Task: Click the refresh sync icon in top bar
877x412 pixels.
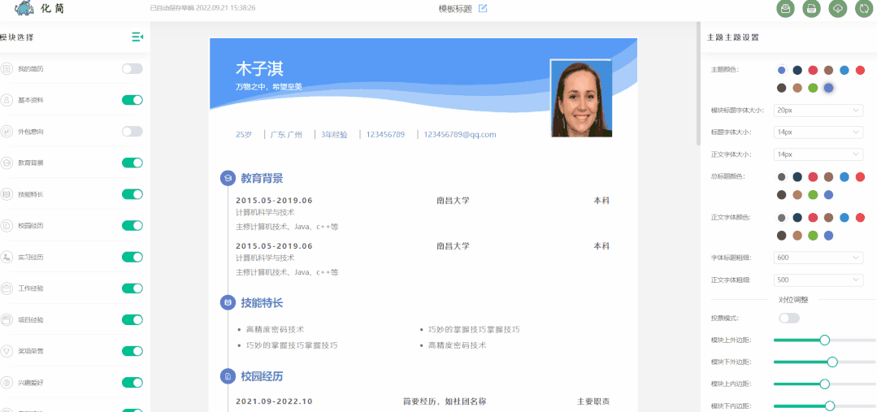Action: (x=863, y=8)
